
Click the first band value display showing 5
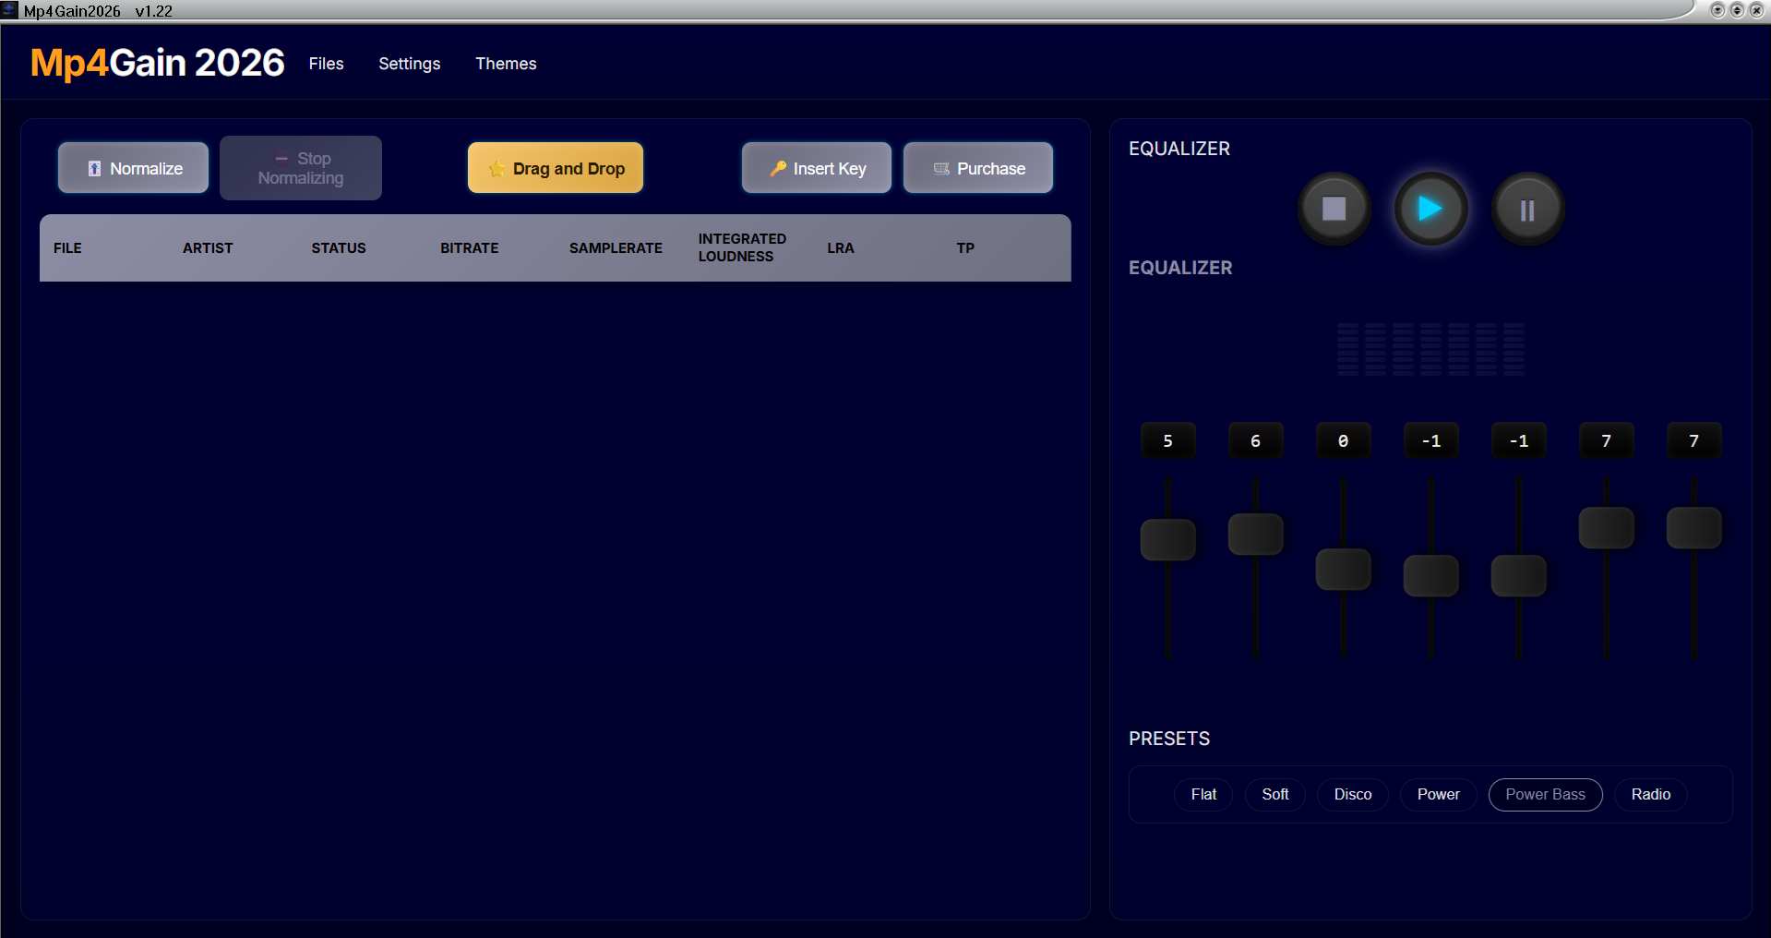(1168, 440)
